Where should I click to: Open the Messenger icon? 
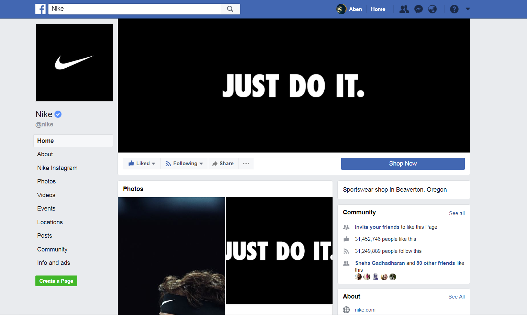(418, 9)
